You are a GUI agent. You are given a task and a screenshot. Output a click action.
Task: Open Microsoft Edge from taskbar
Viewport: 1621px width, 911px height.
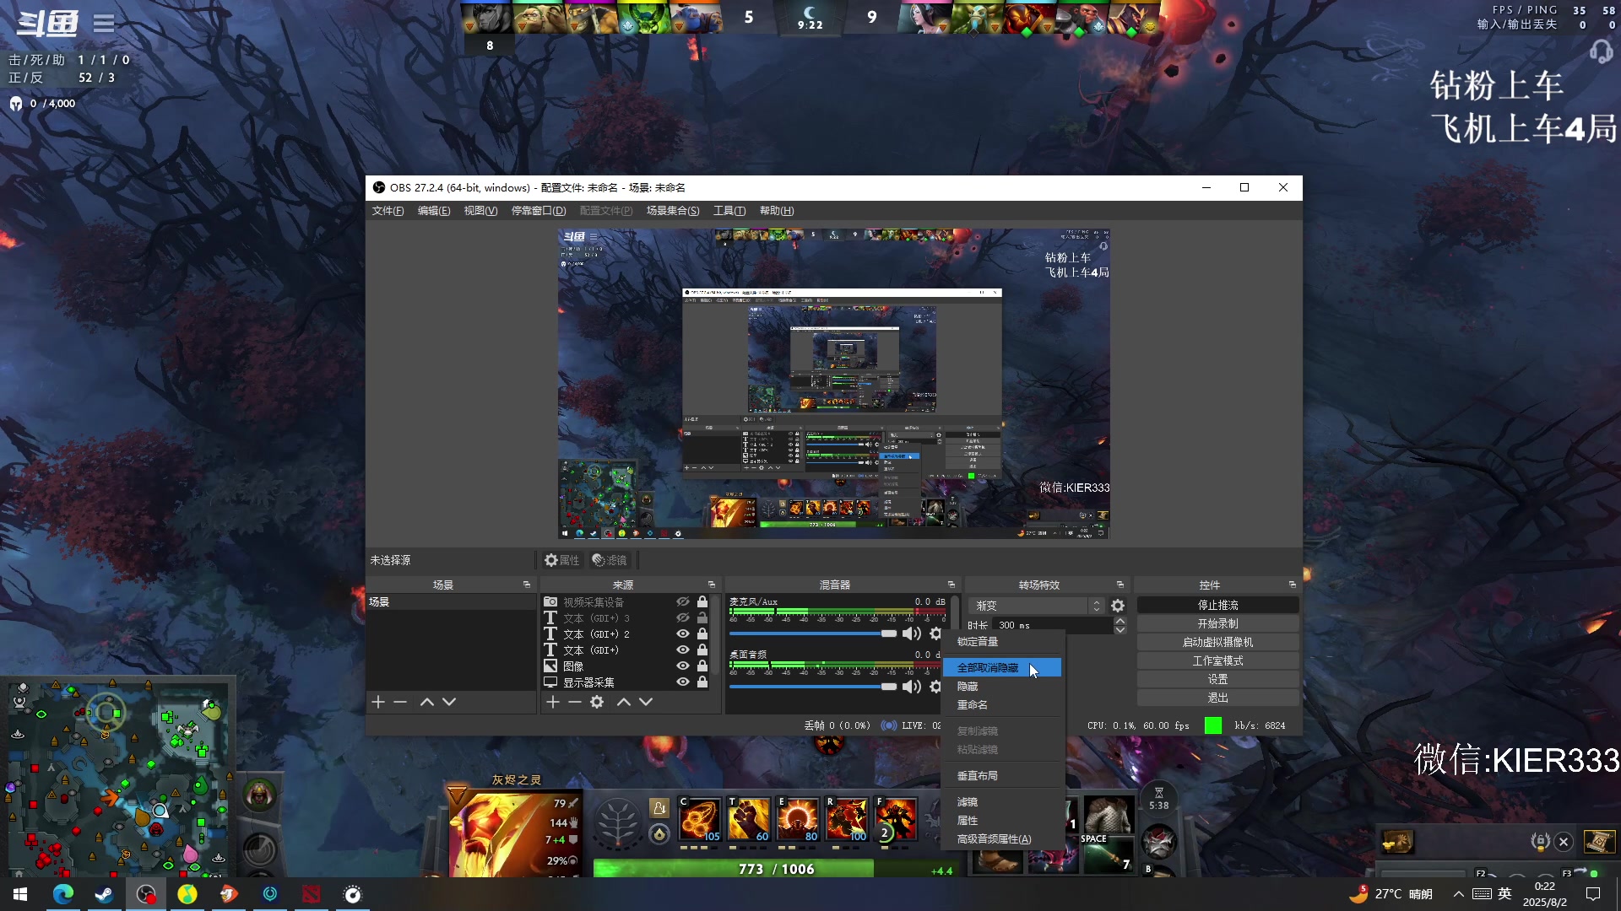click(63, 894)
